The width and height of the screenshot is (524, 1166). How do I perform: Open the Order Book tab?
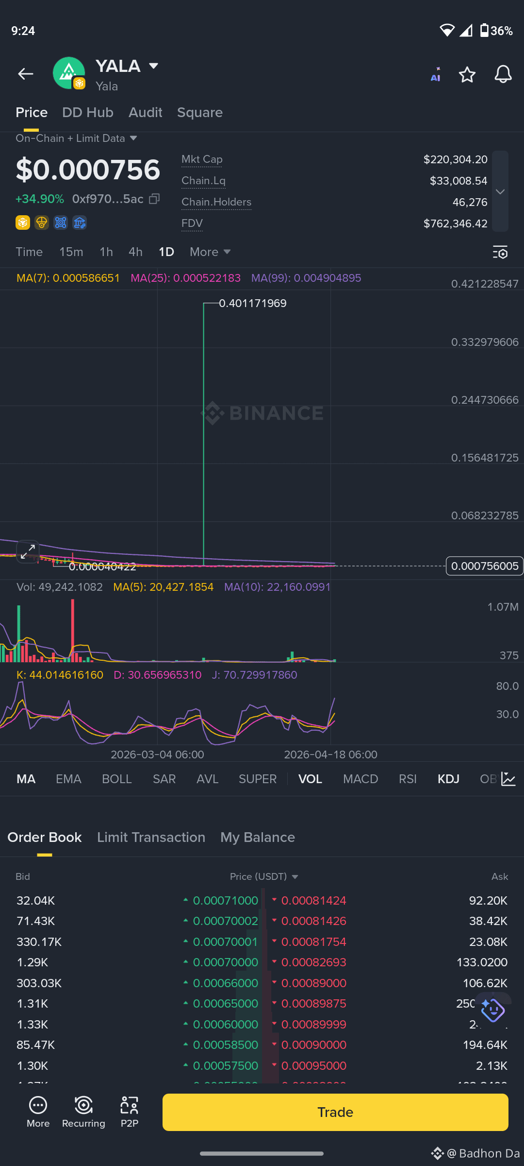pyautogui.click(x=45, y=838)
